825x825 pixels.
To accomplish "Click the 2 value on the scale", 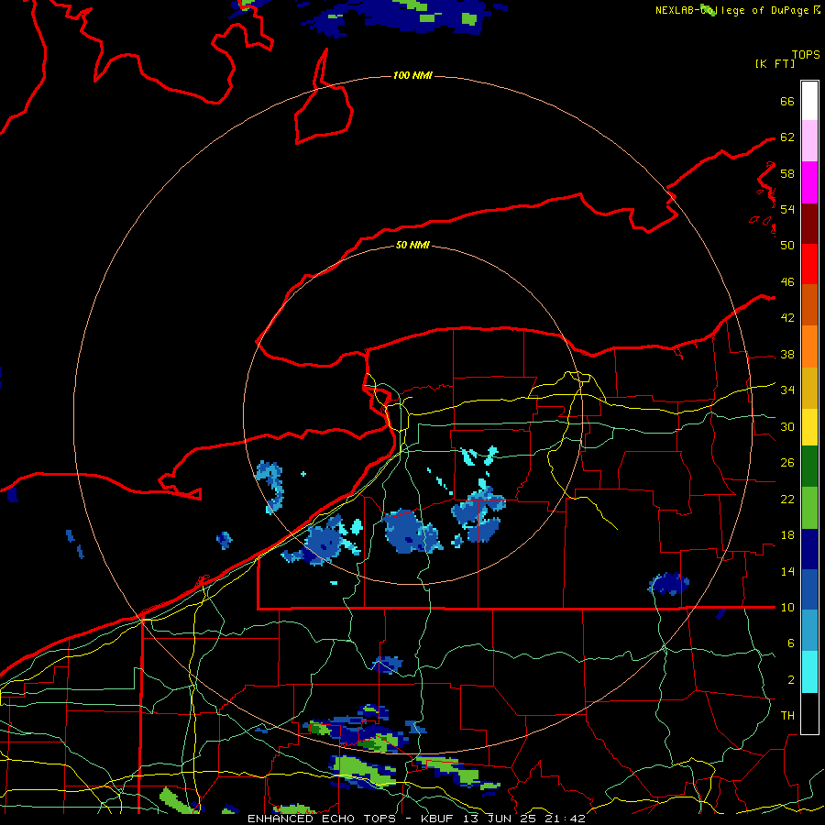I will (790, 680).
